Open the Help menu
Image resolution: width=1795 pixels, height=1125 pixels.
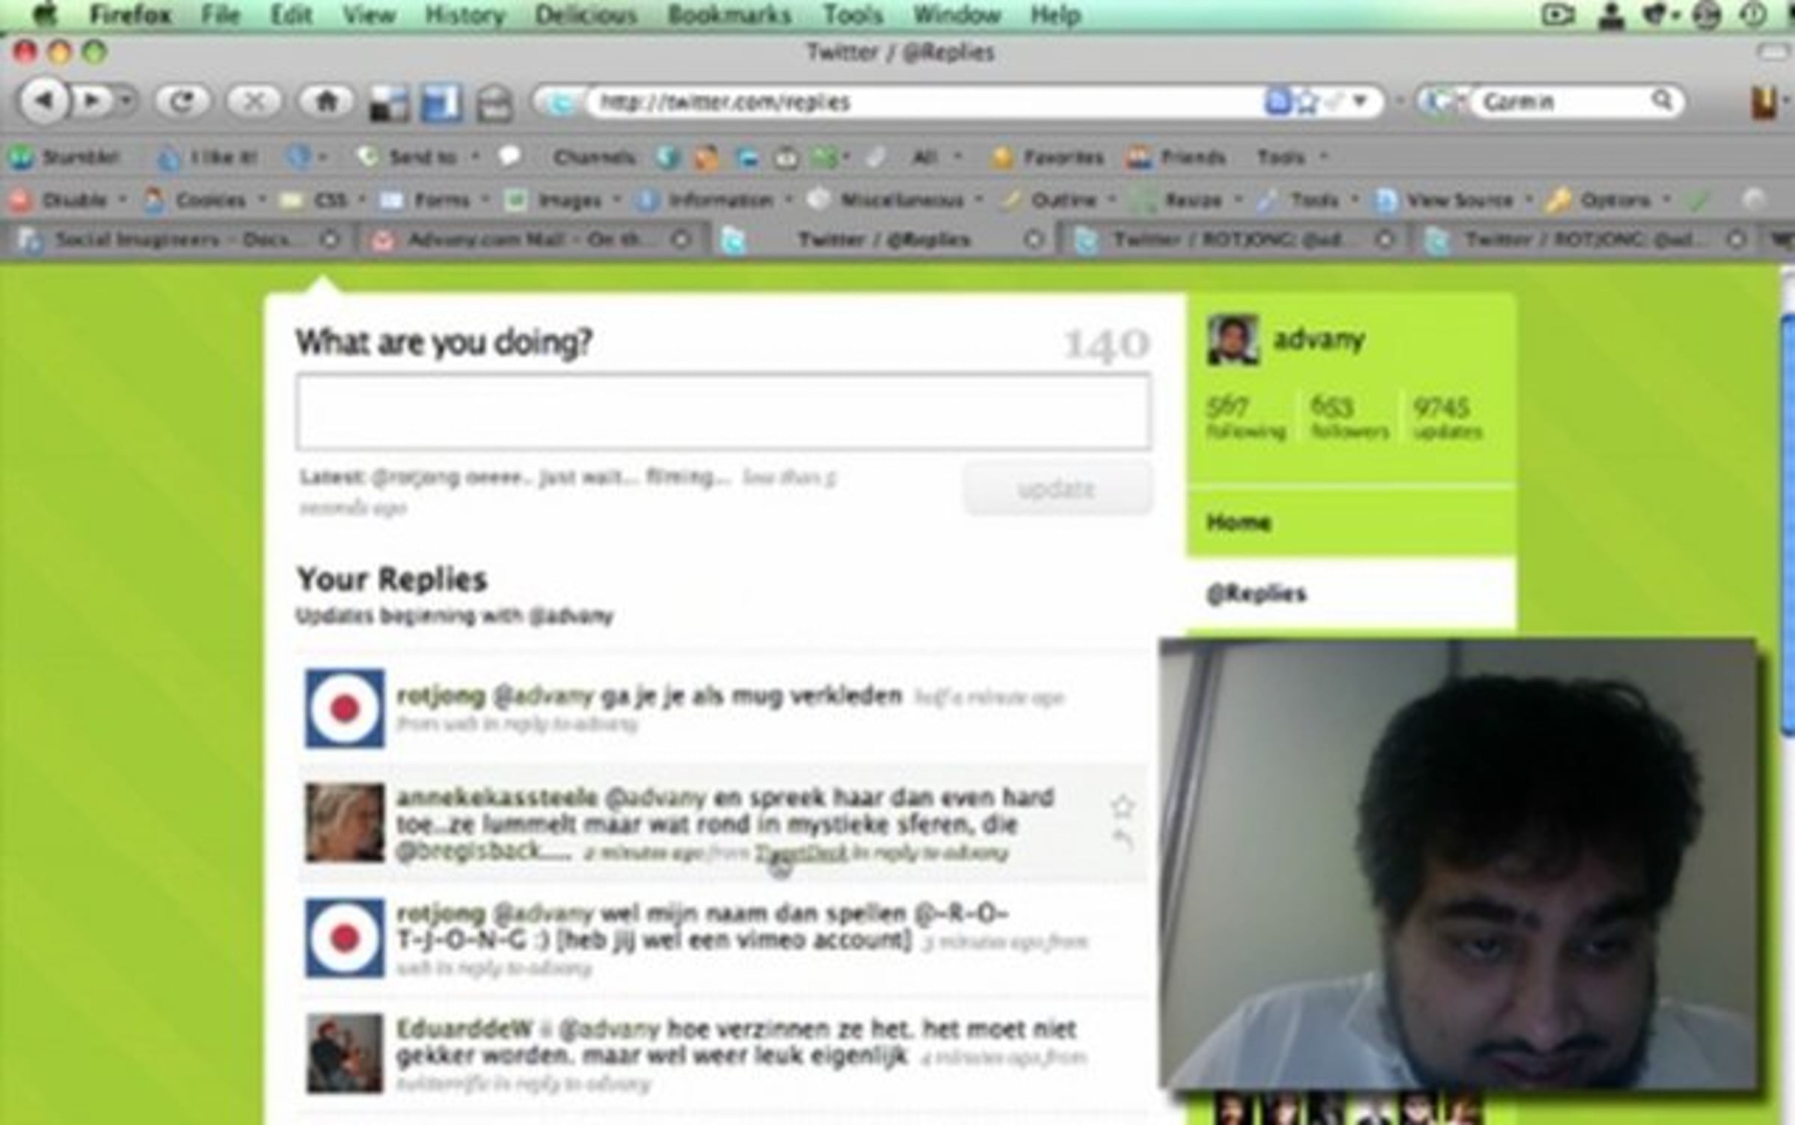pos(1055,15)
